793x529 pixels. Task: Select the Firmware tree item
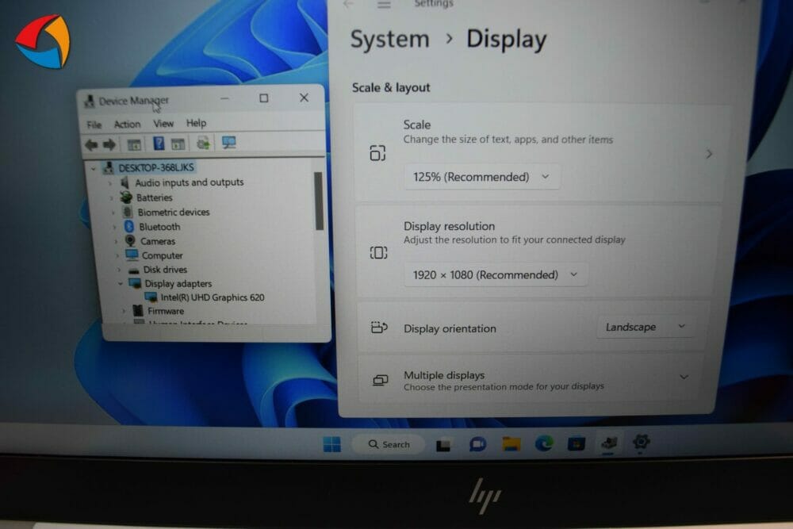coord(166,311)
